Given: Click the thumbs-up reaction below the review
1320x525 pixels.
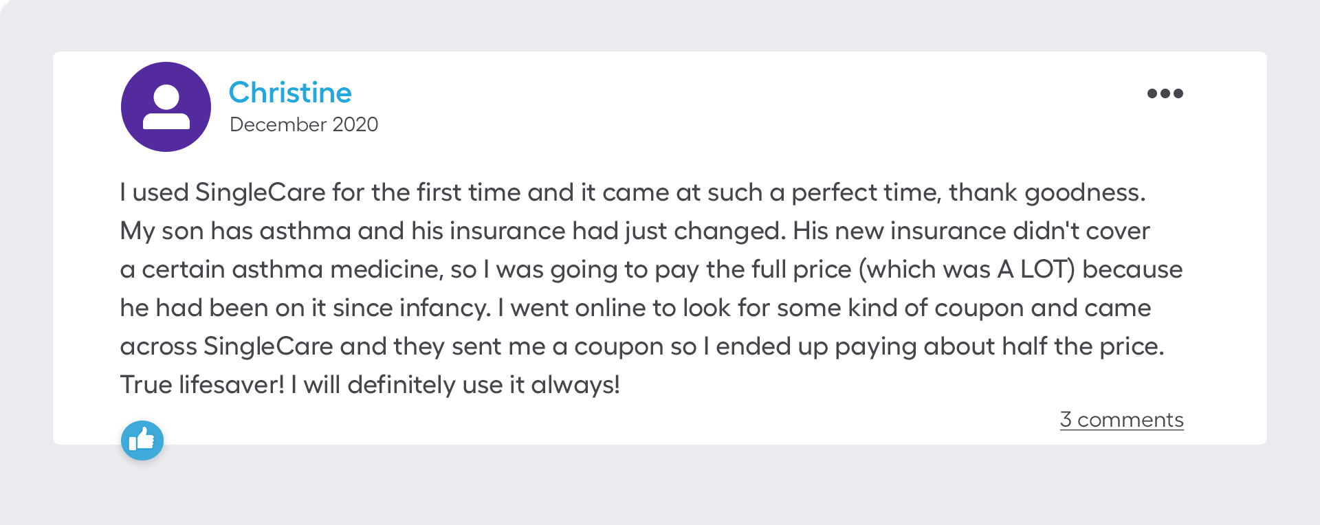Looking at the screenshot, I should pyautogui.click(x=142, y=440).
